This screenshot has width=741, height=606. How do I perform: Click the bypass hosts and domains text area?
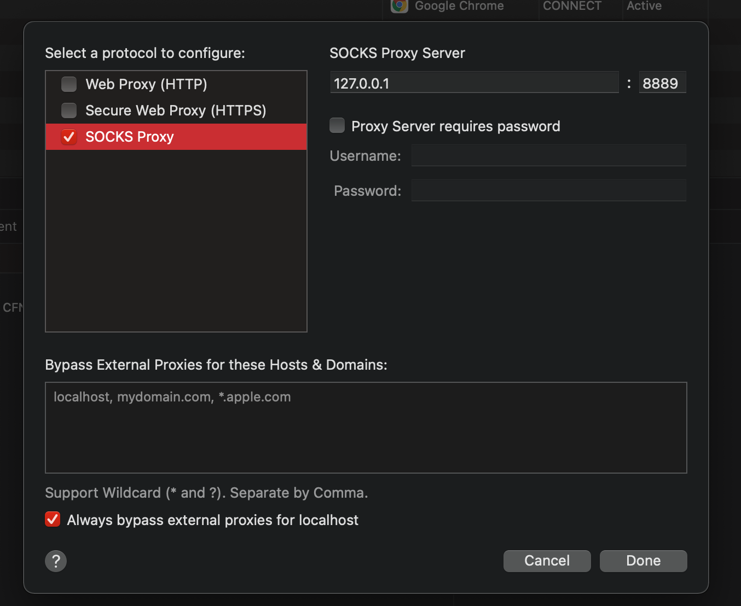click(366, 428)
